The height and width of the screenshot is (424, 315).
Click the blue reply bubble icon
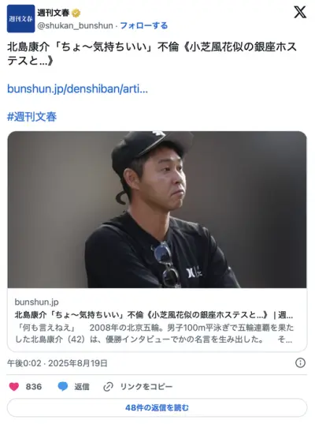(x=63, y=386)
